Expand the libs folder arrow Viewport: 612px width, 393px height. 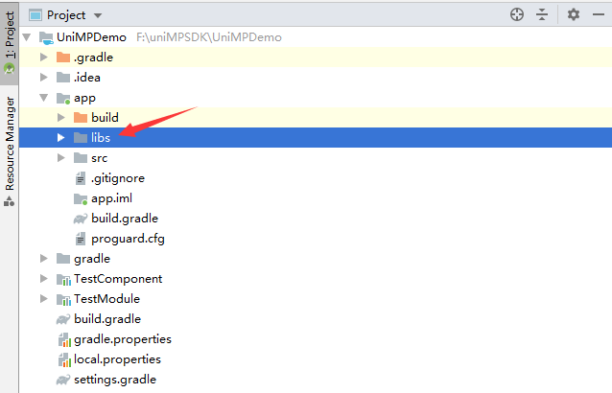pos(60,138)
